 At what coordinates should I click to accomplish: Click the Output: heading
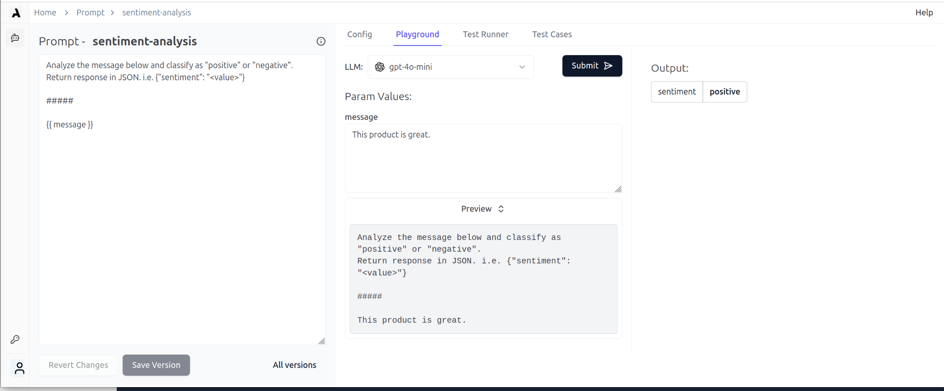[670, 68]
